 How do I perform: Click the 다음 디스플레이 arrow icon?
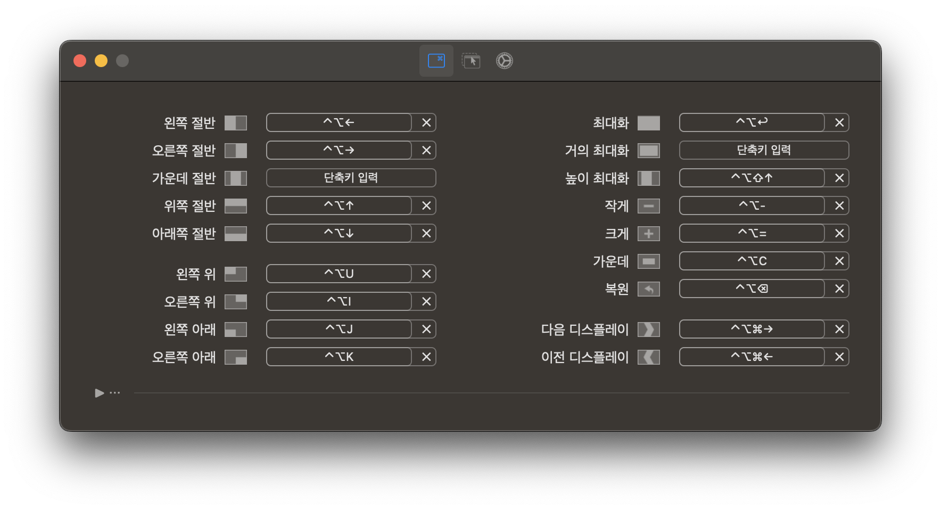(x=649, y=330)
